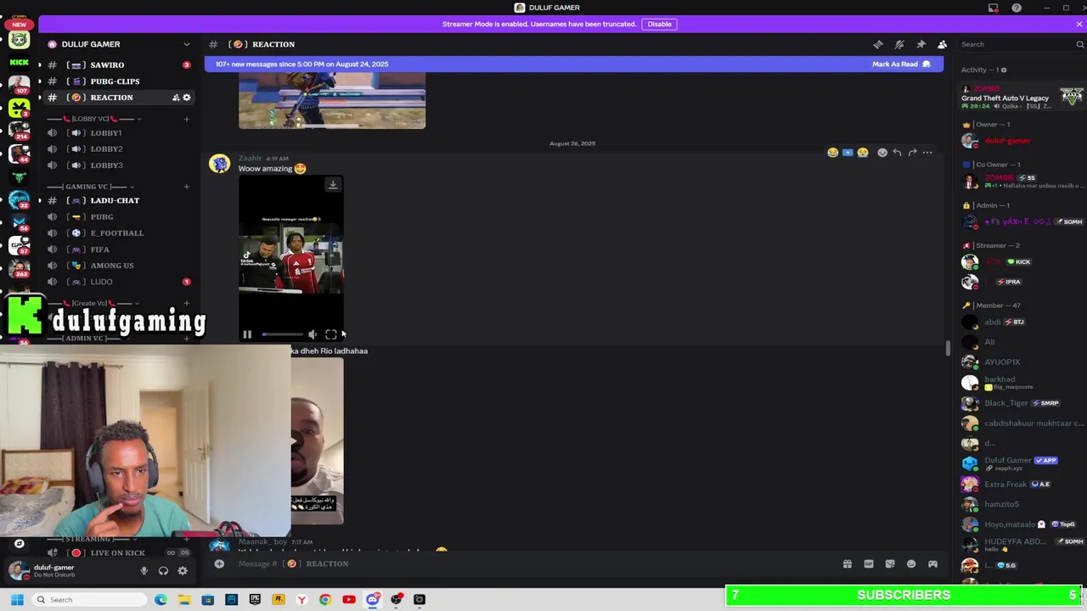Open Pinned Messages pin icon
Image resolution: width=1087 pixels, height=611 pixels.
click(921, 44)
